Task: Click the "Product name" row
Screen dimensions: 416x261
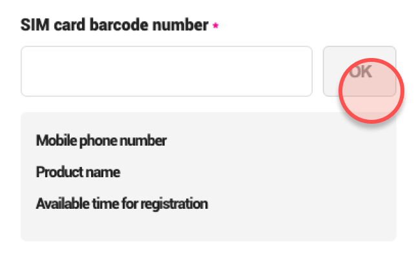Action: click(x=78, y=172)
